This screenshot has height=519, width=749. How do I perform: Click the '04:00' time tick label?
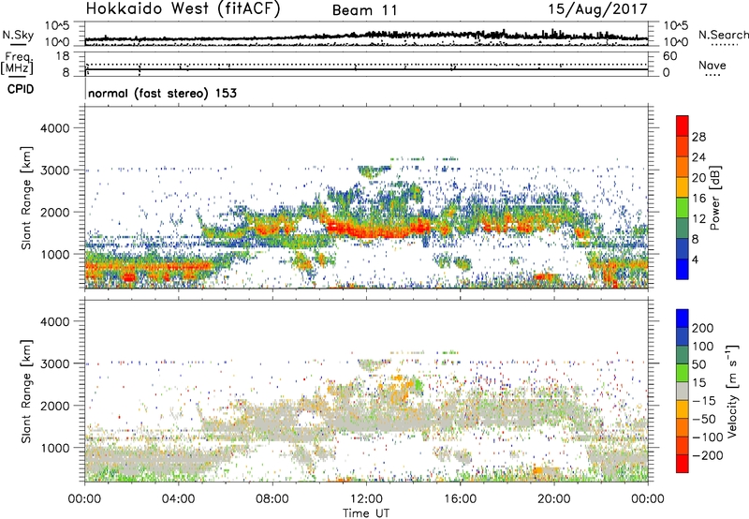coord(179,499)
